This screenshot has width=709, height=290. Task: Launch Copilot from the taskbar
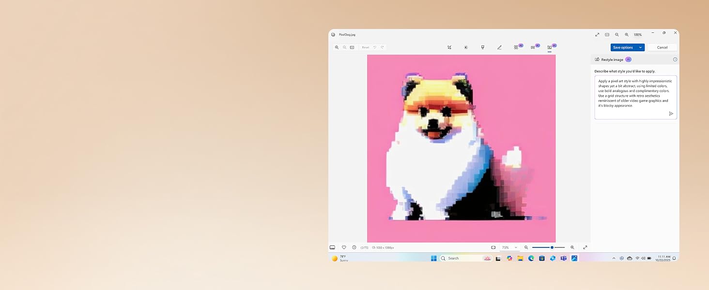509,258
